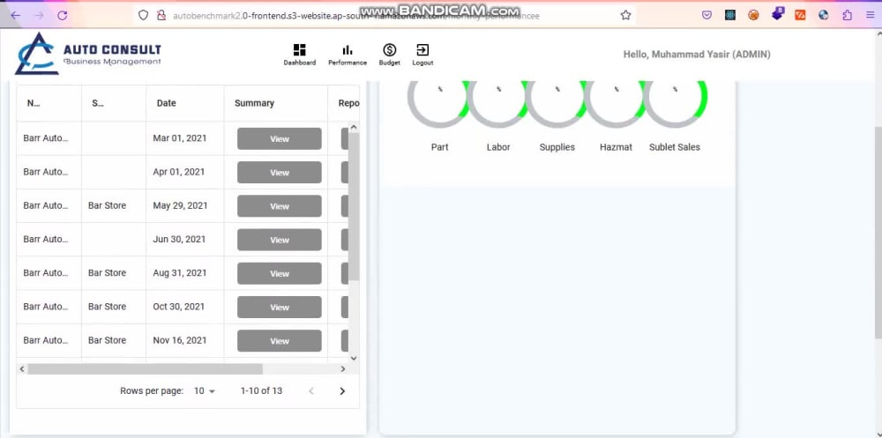Click the insecure connection lock icon
882x438 pixels.
(x=161, y=15)
